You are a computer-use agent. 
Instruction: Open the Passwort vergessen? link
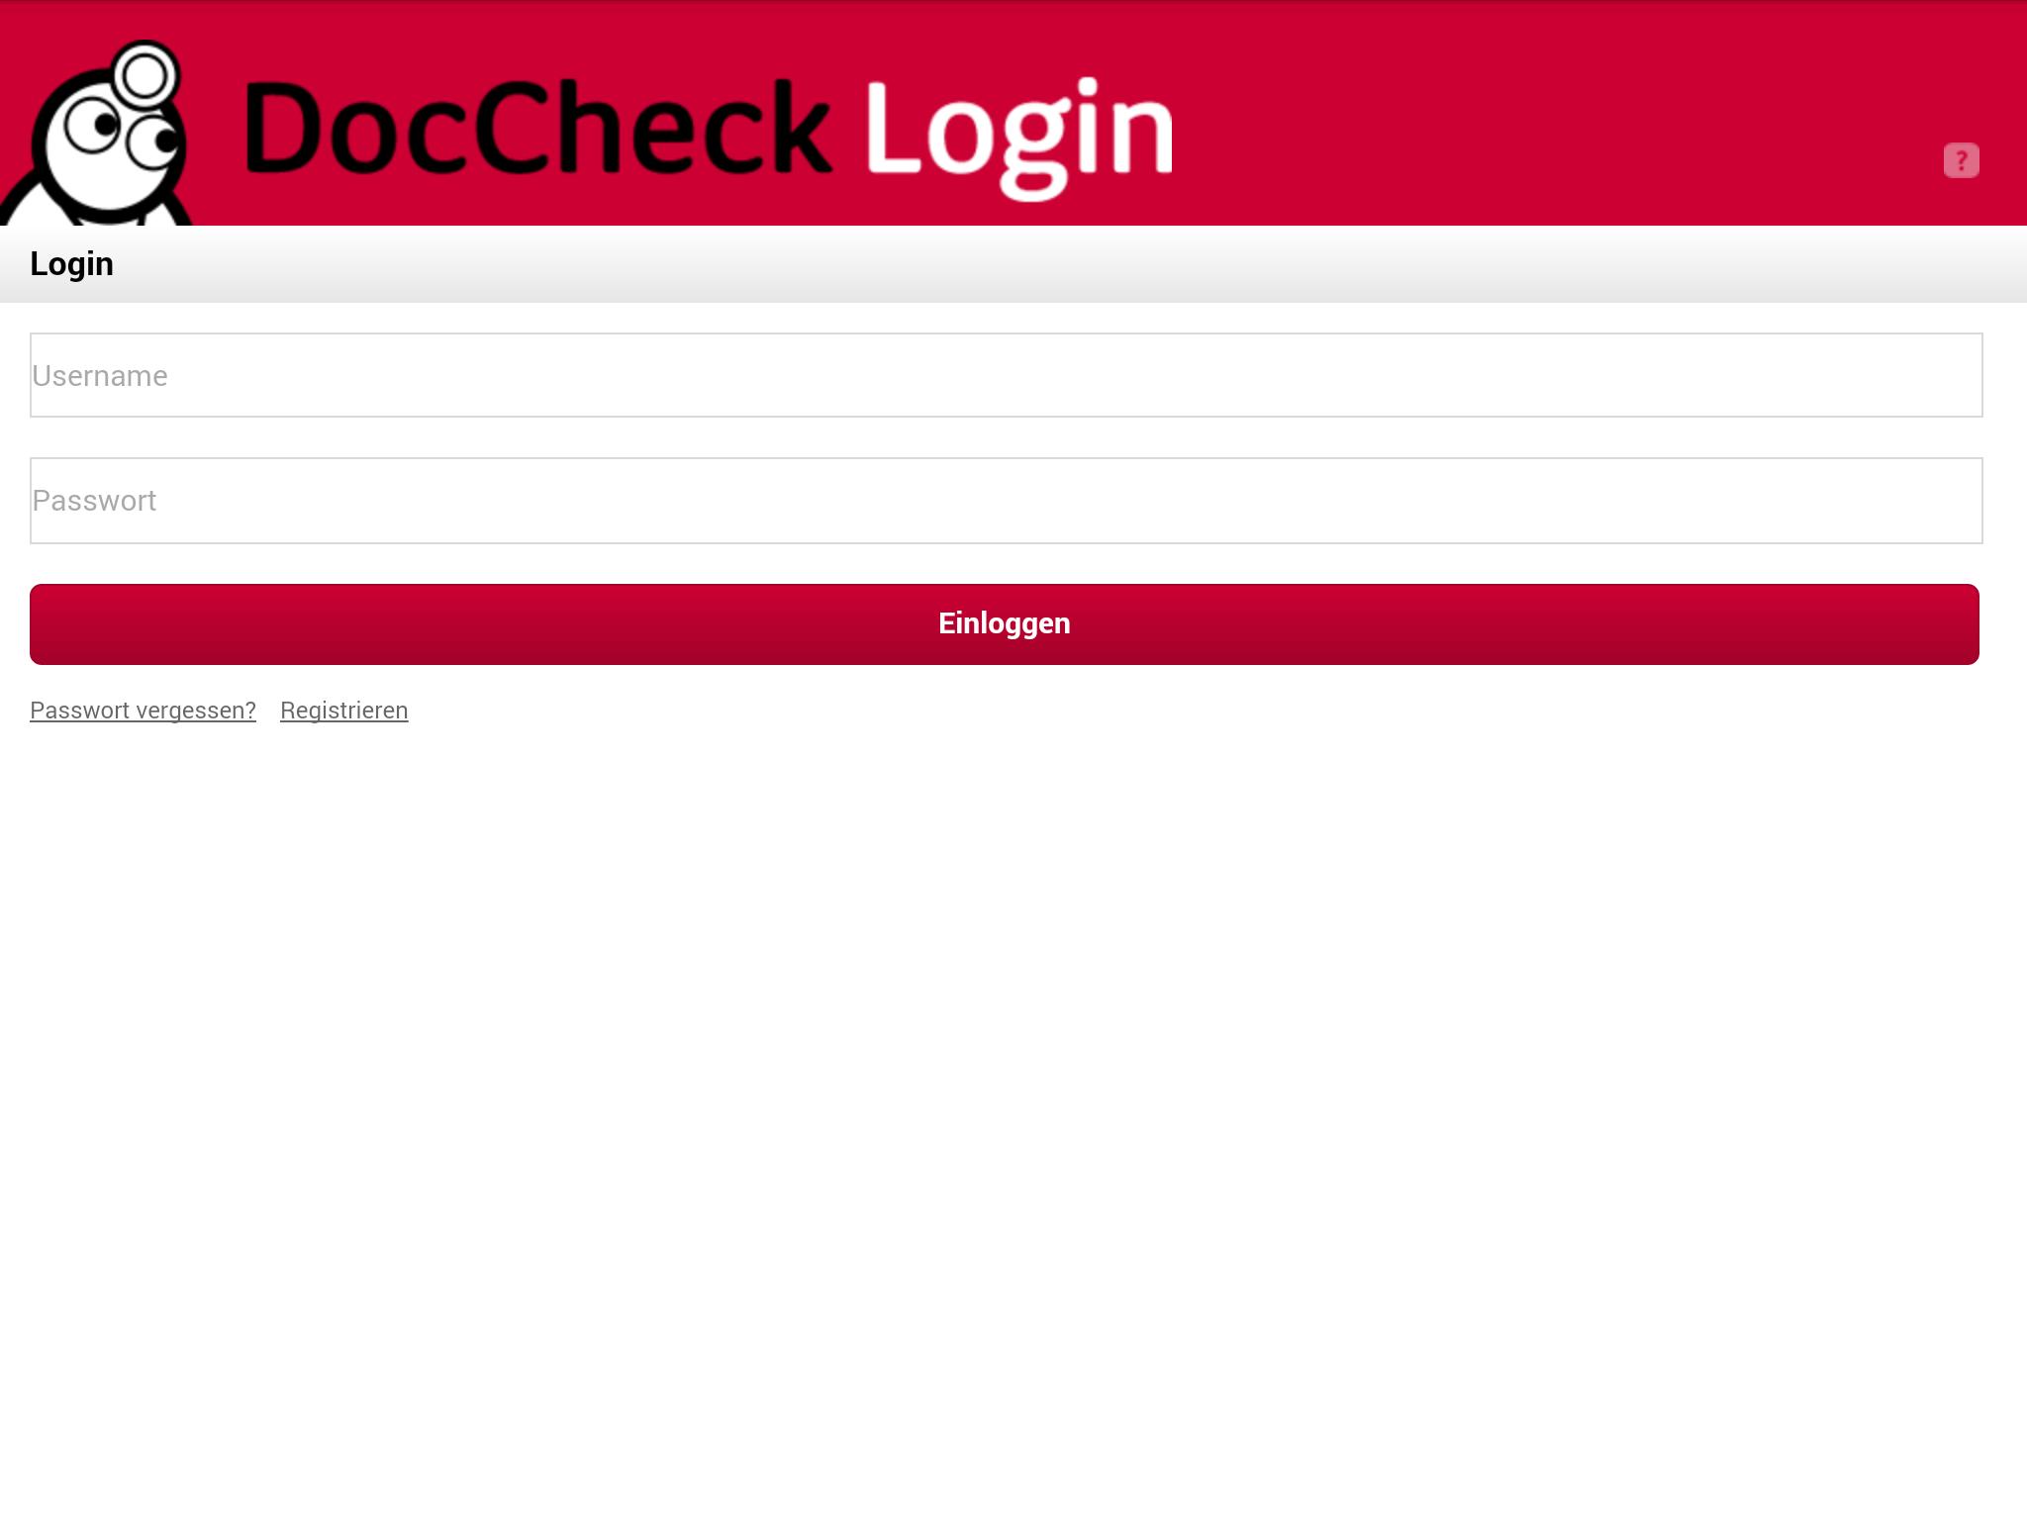pyautogui.click(x=143, y=711)
